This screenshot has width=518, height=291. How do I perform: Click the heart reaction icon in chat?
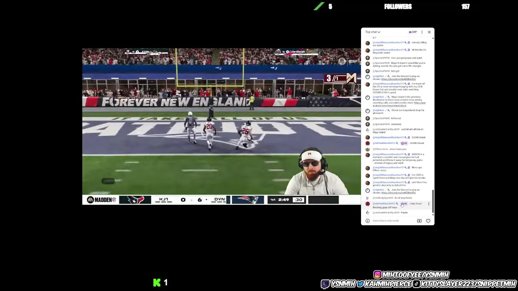pos(428,221)
